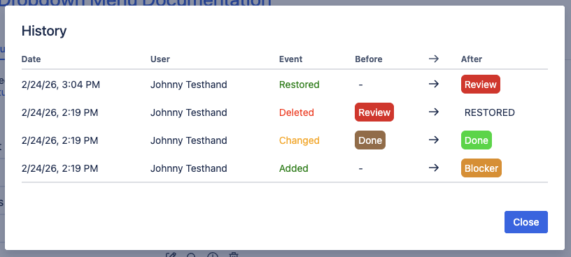
Task: Click the brown Done badge in the Before column
Action: pos(370,140)
